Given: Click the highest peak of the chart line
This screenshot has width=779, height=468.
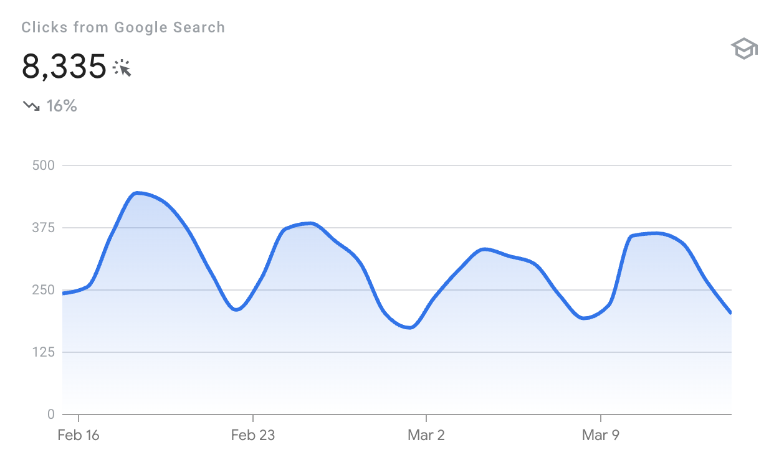Looking at the screenshot, I should click(138, 193).
